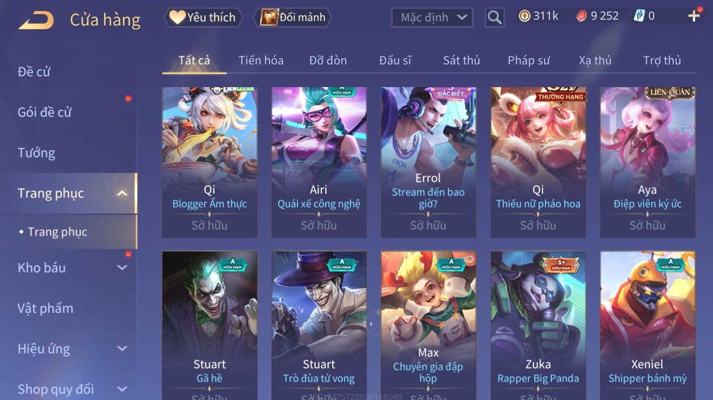
Task: Select the Pháp sư category tab
Action: coord(529,61)
